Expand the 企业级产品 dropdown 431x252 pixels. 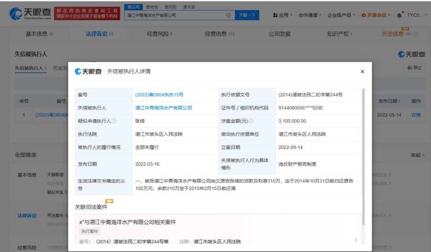coord(341,15)
